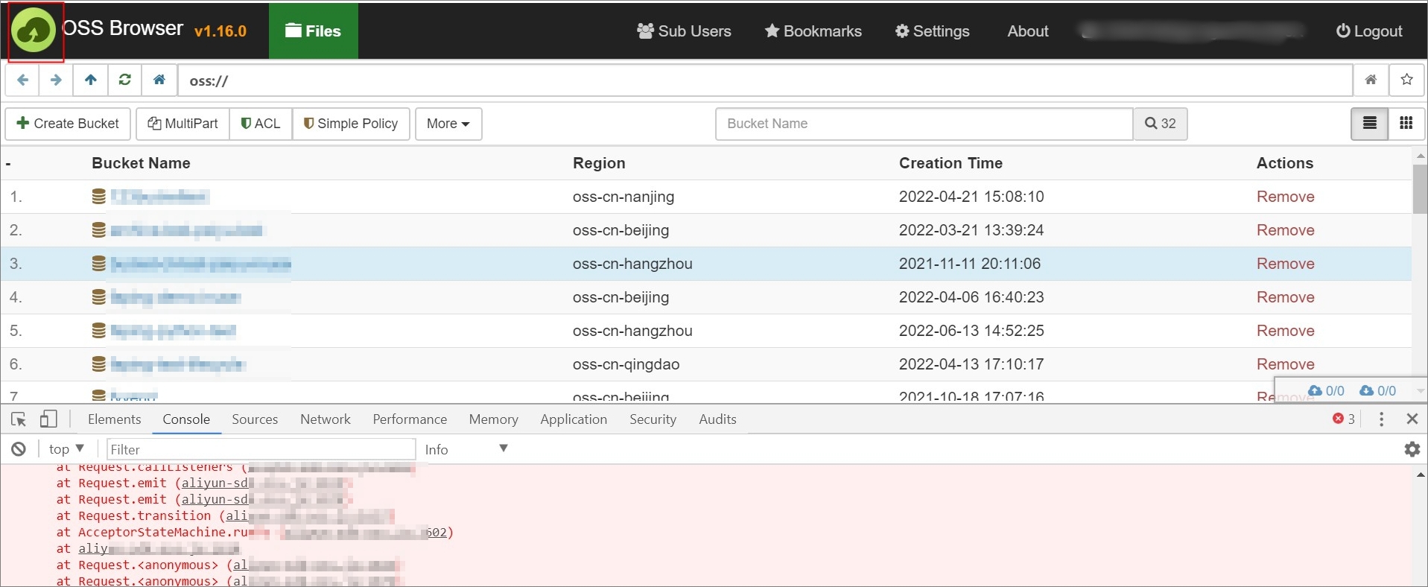
Task: Open bucket icon in row 6
Action: (98, 364)
